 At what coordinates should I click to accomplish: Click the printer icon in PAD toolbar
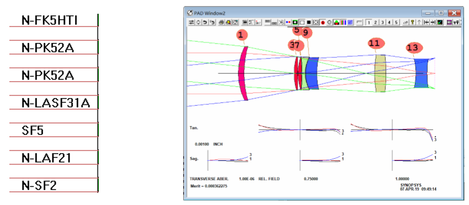(221, 22)
